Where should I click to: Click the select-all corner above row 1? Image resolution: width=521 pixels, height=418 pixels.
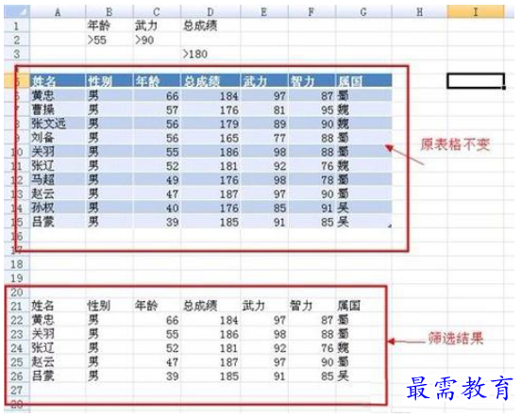(x=17, y=11)
